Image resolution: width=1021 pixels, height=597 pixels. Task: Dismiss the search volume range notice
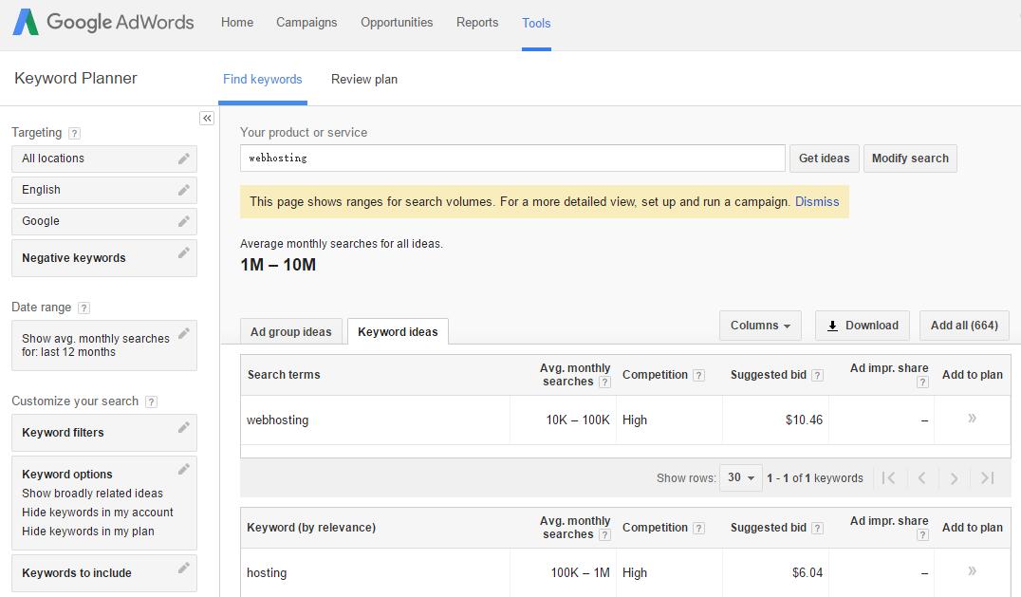[817, 202]
